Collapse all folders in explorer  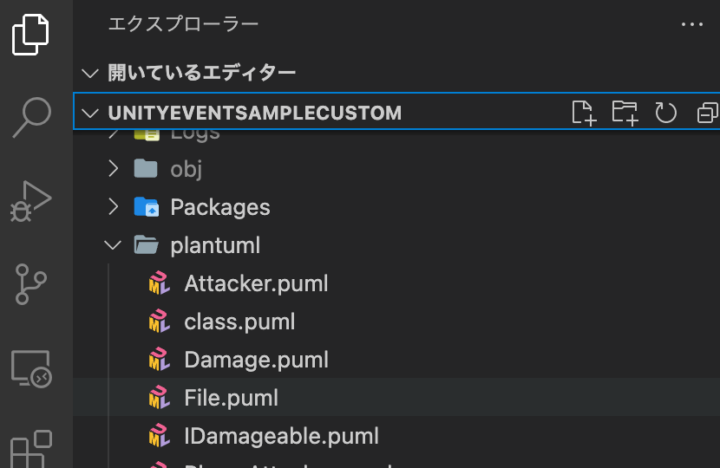tap(708, 113)
